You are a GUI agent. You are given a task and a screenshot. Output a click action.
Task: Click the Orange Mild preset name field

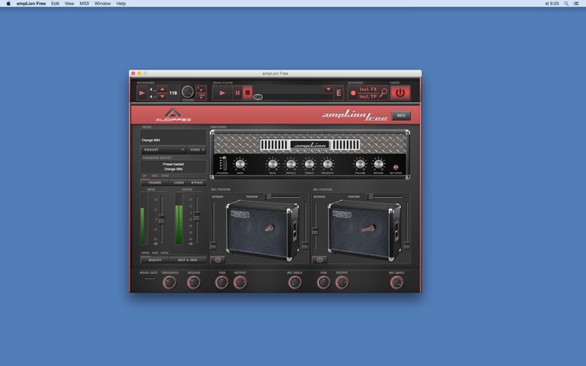pyautogui.click(x=174, y=138)
